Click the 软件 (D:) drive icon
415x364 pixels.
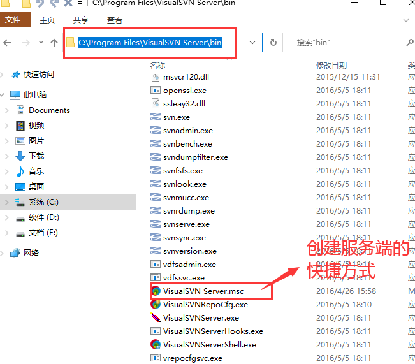[20, 218]
